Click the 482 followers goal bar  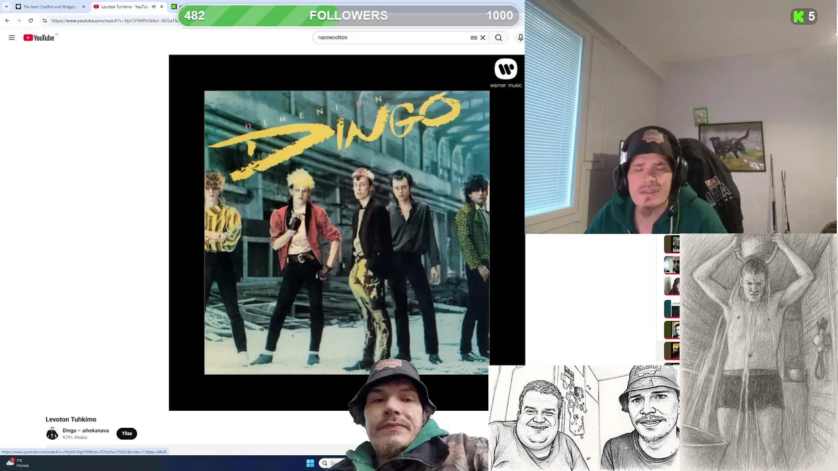(350, 15)
